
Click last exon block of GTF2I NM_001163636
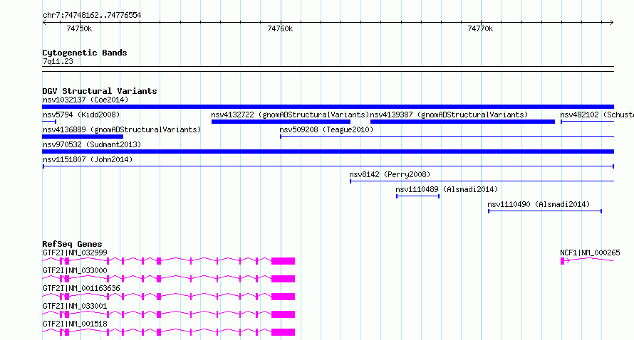283,297
